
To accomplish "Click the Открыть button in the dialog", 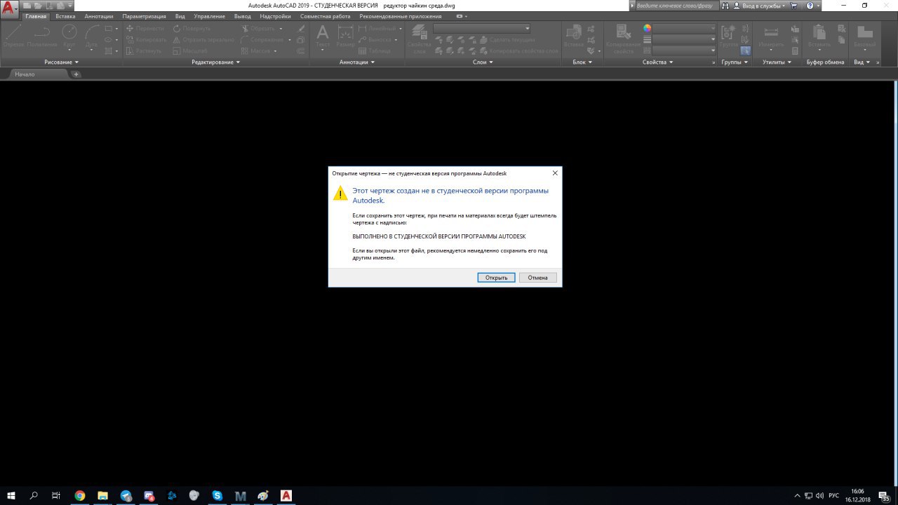I will [x=496, y=278].
